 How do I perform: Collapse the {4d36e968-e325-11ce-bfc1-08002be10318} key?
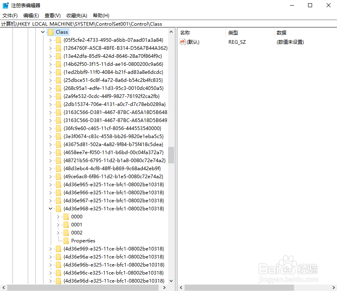(x=50, y=208)
